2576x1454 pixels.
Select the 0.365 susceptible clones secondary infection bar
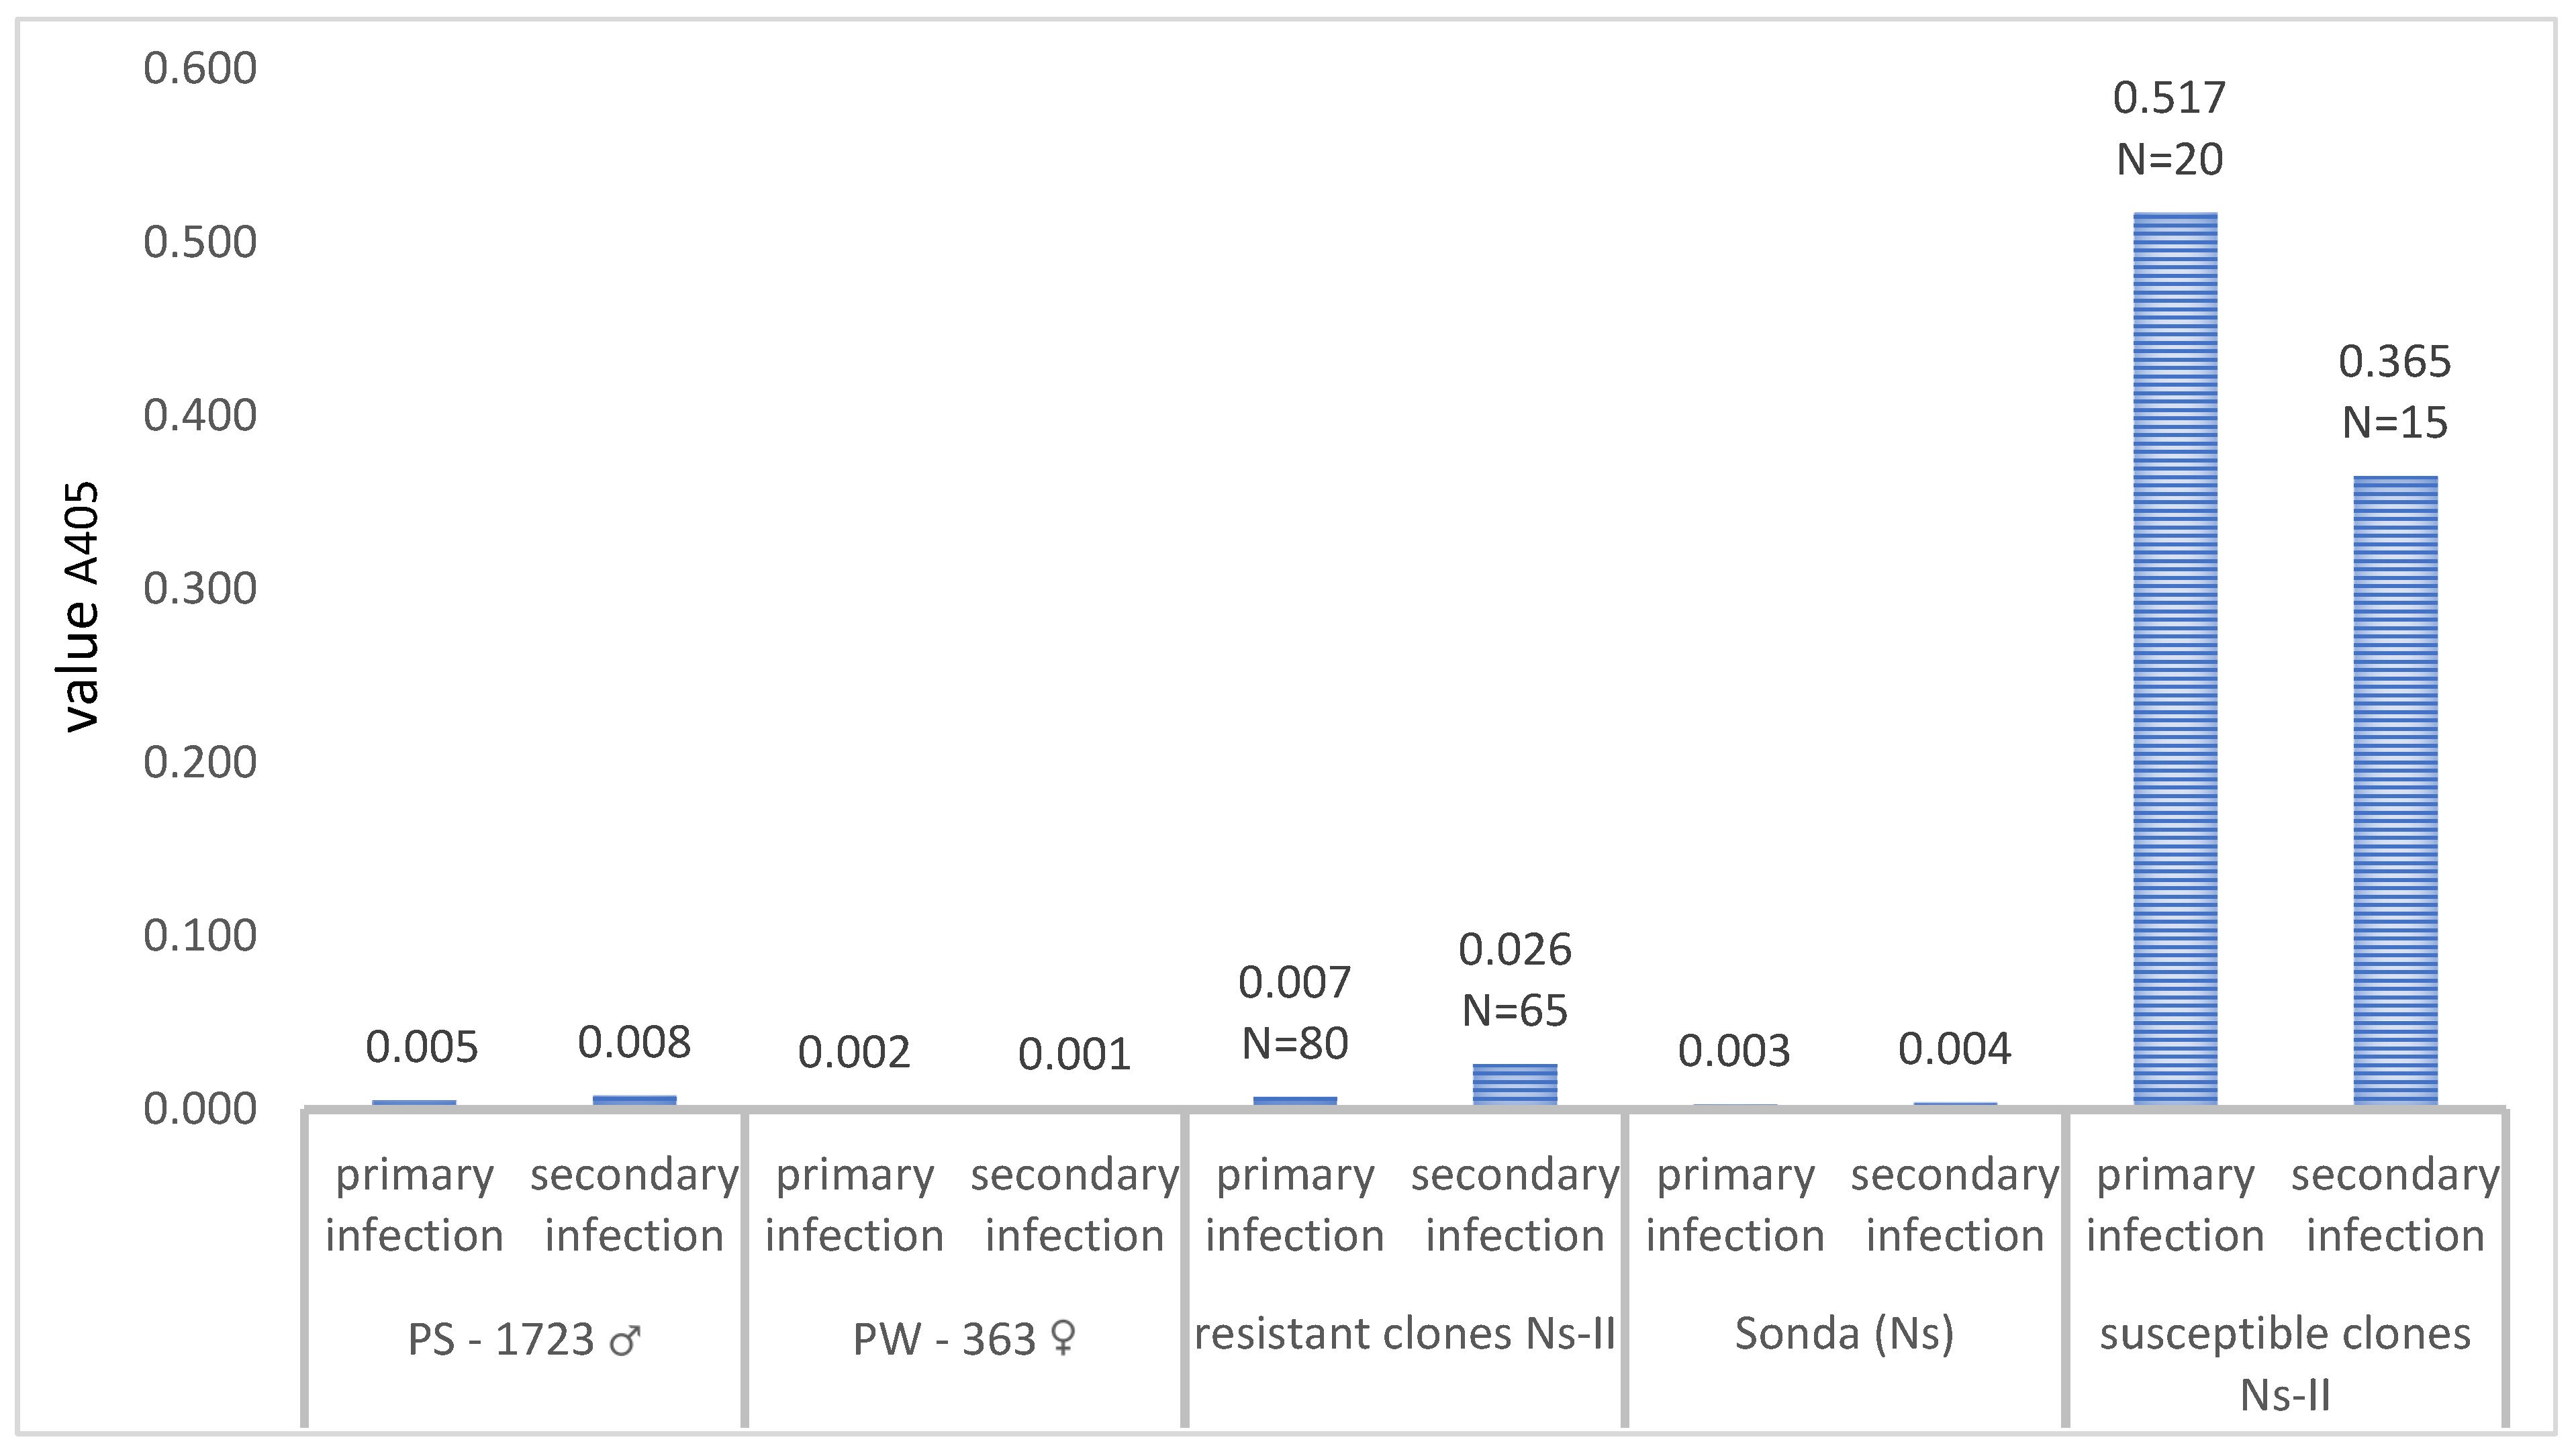point(2395,791)
